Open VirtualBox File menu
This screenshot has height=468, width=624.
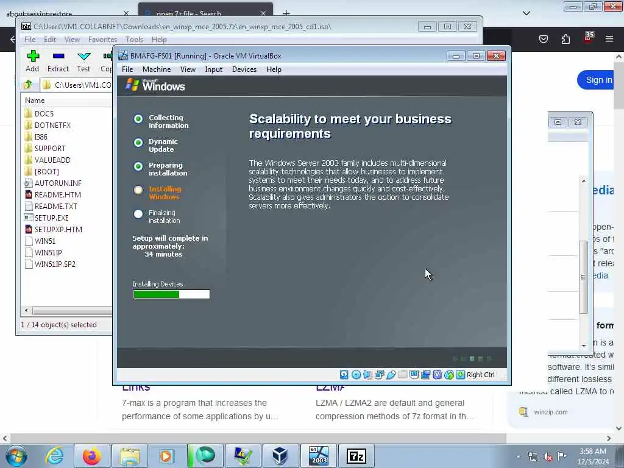(x=127, y=69)
